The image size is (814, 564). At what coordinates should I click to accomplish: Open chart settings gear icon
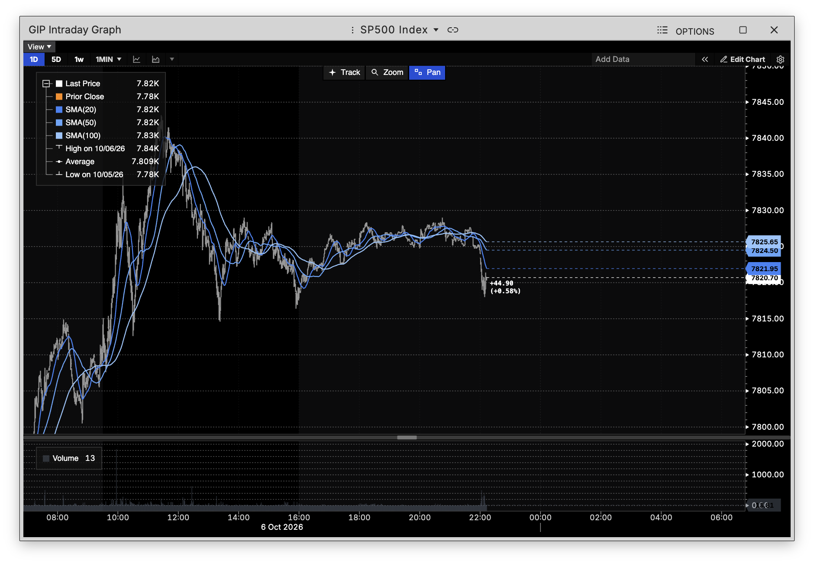[780, 59]
